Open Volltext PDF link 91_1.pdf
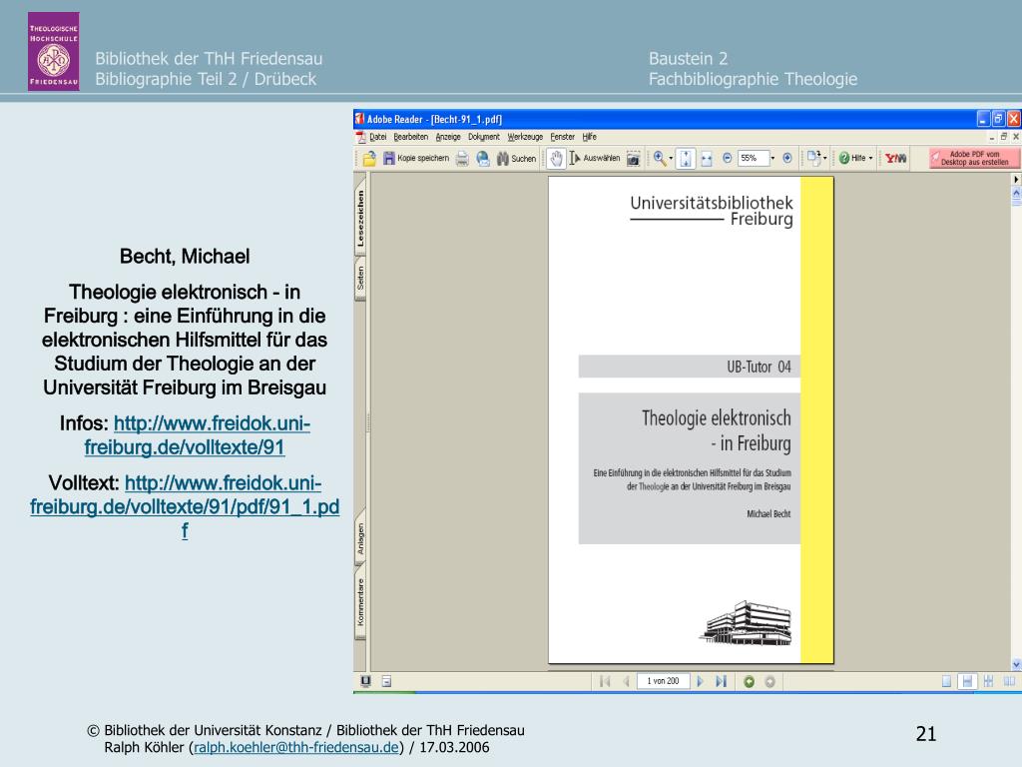 (x=185, y=506)
